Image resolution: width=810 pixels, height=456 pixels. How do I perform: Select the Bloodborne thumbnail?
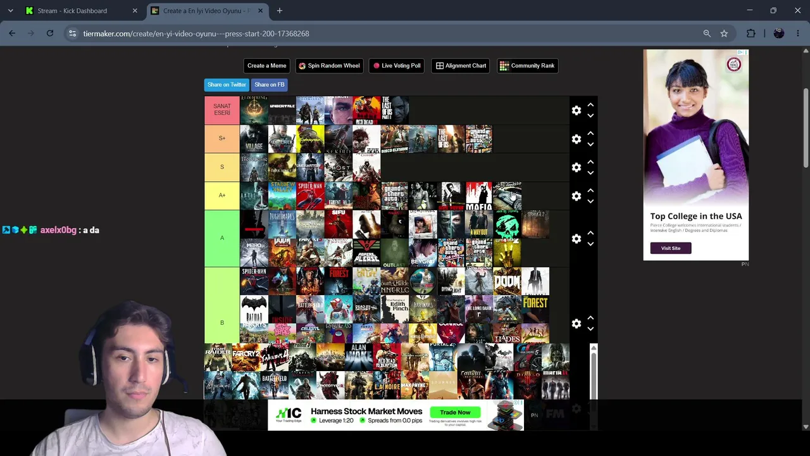tap(254, 167)
